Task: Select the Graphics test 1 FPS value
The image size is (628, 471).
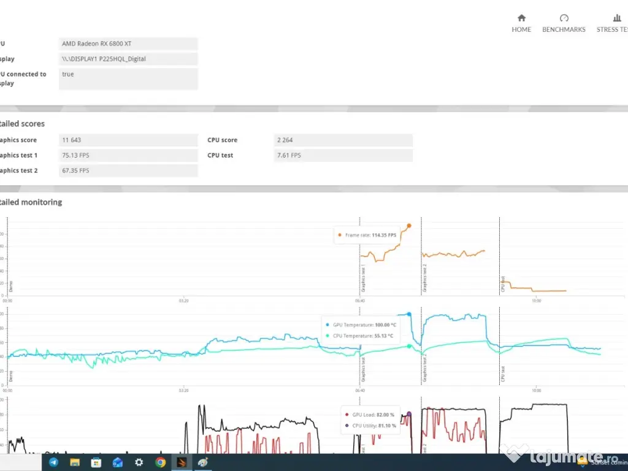Action: [128, 155]
